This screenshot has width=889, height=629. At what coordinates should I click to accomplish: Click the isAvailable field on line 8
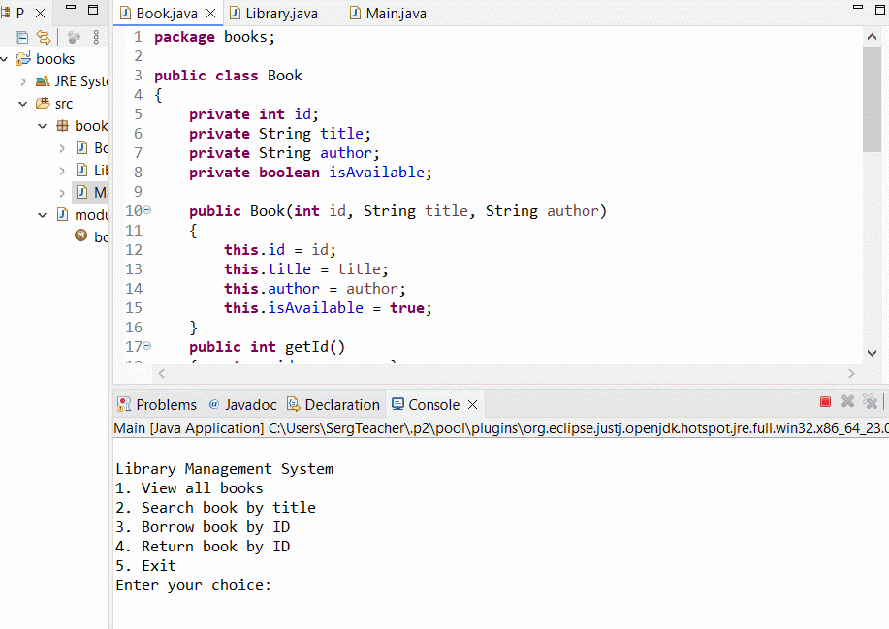point(376,173)
